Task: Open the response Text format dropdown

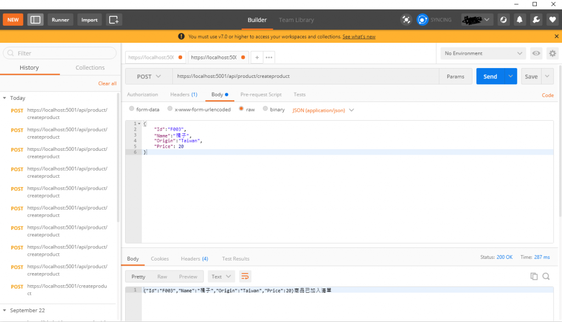Action: (221, 276)
